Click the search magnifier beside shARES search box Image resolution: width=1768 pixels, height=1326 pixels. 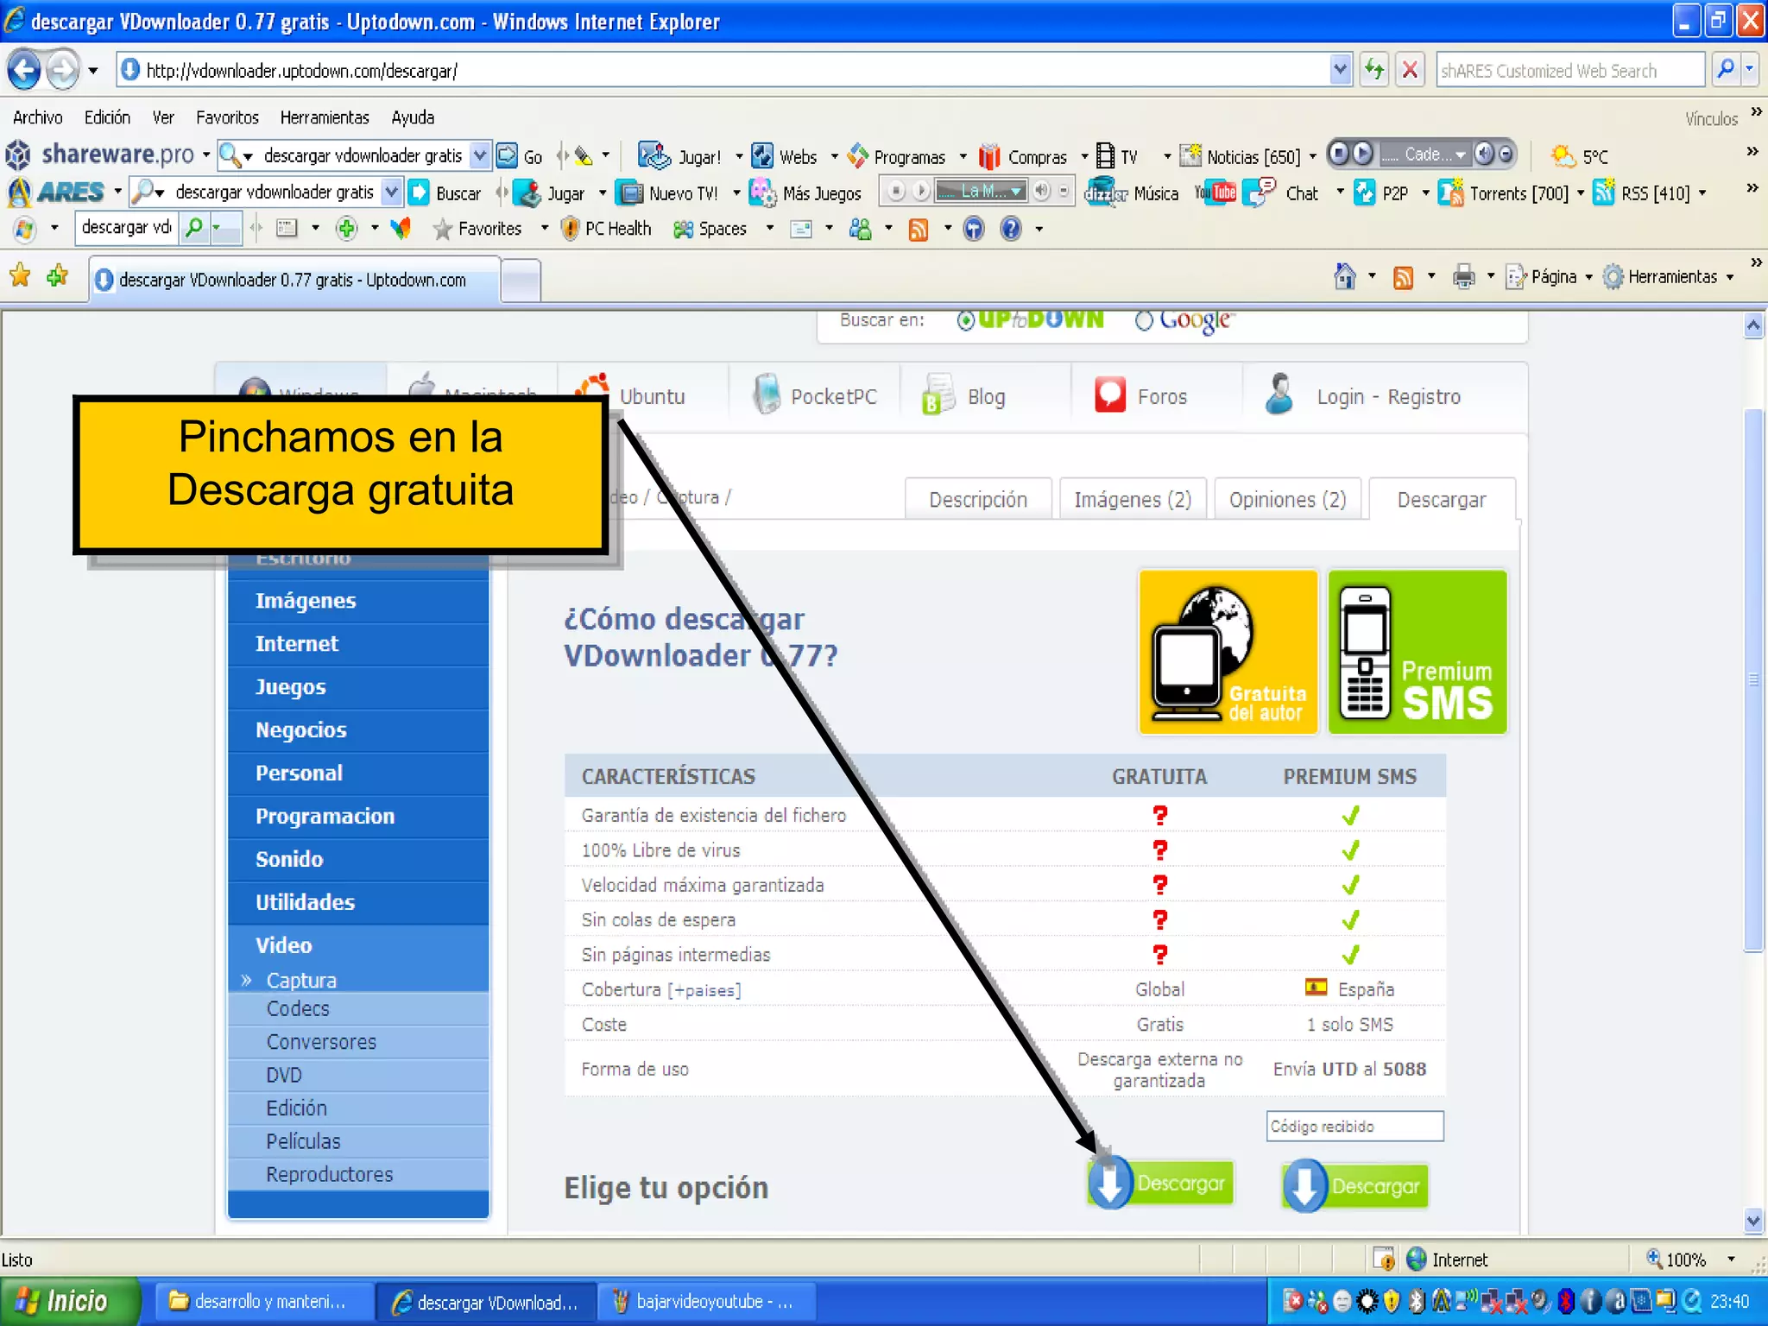click(1726, 70)
